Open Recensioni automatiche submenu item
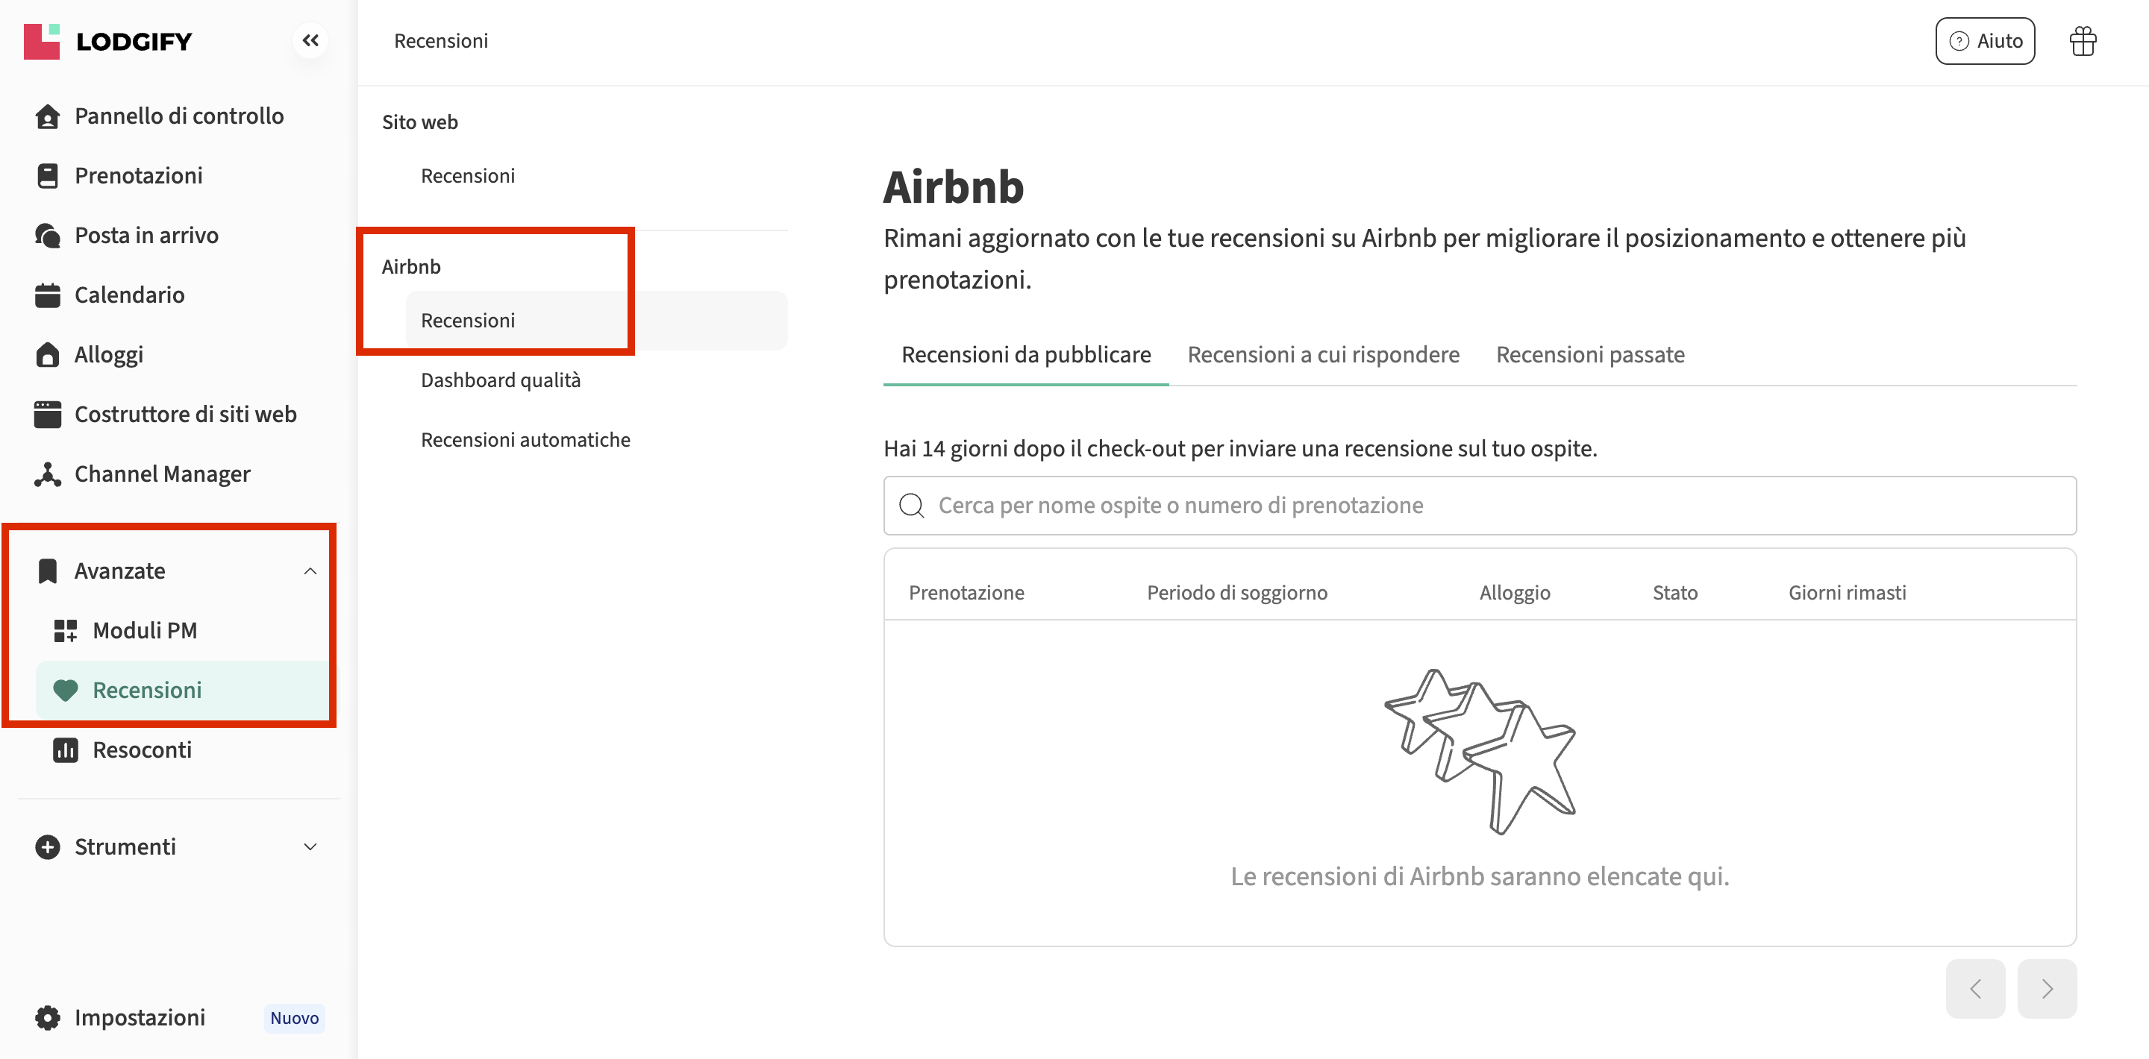Viewport: 2149px width, 1059px height. (525, 439)
